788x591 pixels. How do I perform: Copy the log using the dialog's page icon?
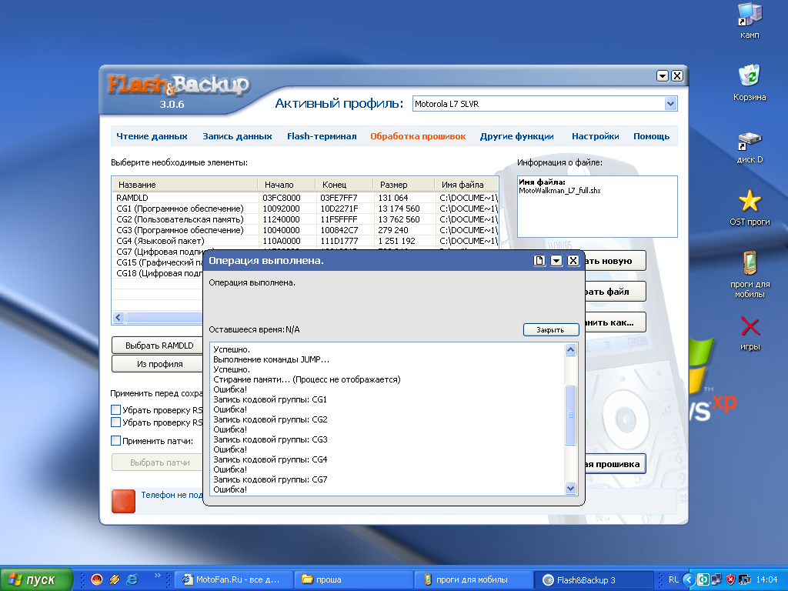click(x=539, y=260)
